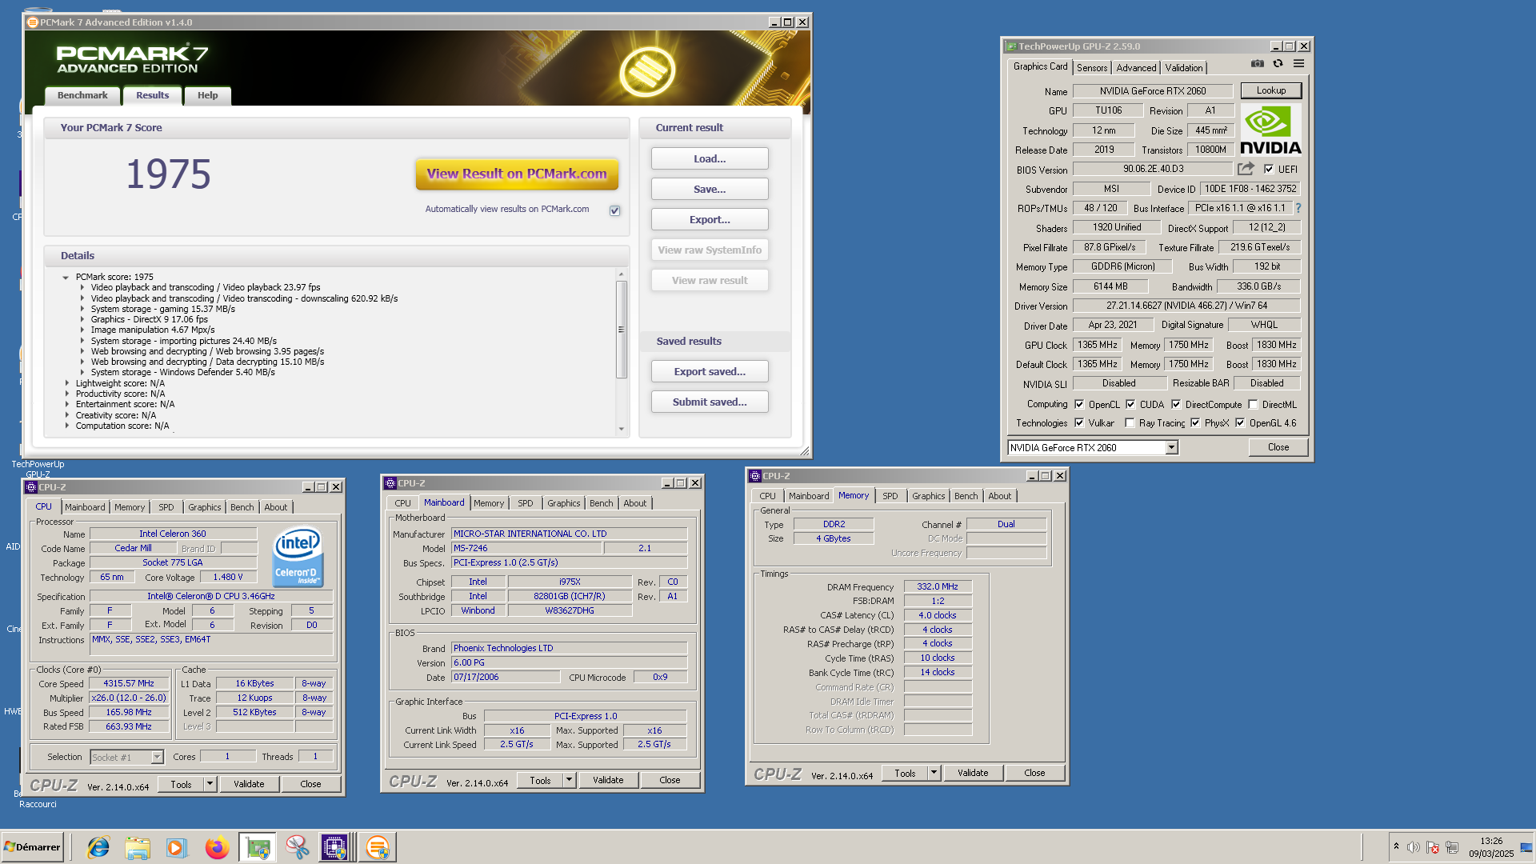Launch Windows Media Player from taskbar
Viewport: 1536px width, 864px height.
177,847
